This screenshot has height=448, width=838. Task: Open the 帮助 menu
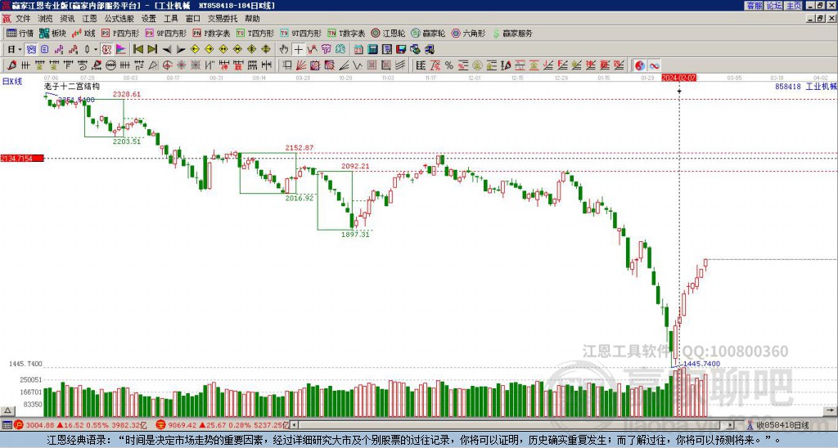(252, 19)
